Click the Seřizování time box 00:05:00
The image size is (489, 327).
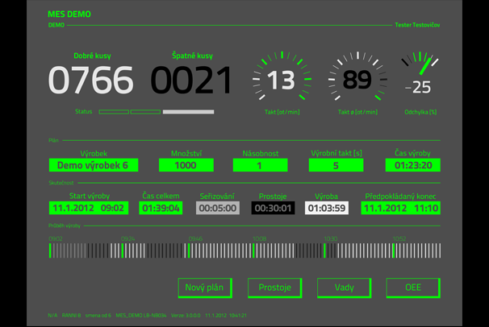(x=218, y=208)
